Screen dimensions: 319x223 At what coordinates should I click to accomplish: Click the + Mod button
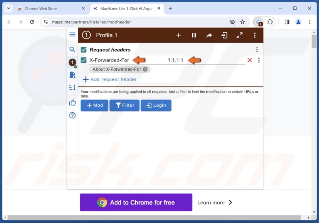pyautogui.click(x=94, y=105)
